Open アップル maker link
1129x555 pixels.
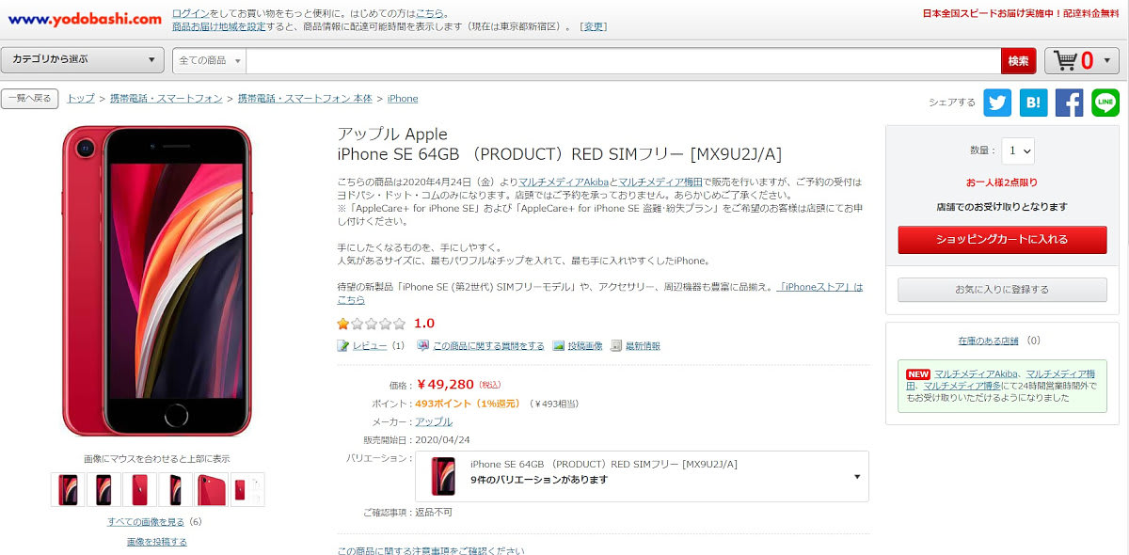(x=434, y=422)
